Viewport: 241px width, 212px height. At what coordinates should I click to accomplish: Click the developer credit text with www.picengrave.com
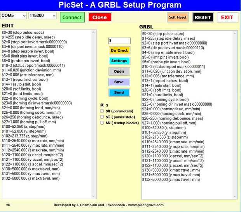pyautogui.click(x=109, y=205)
